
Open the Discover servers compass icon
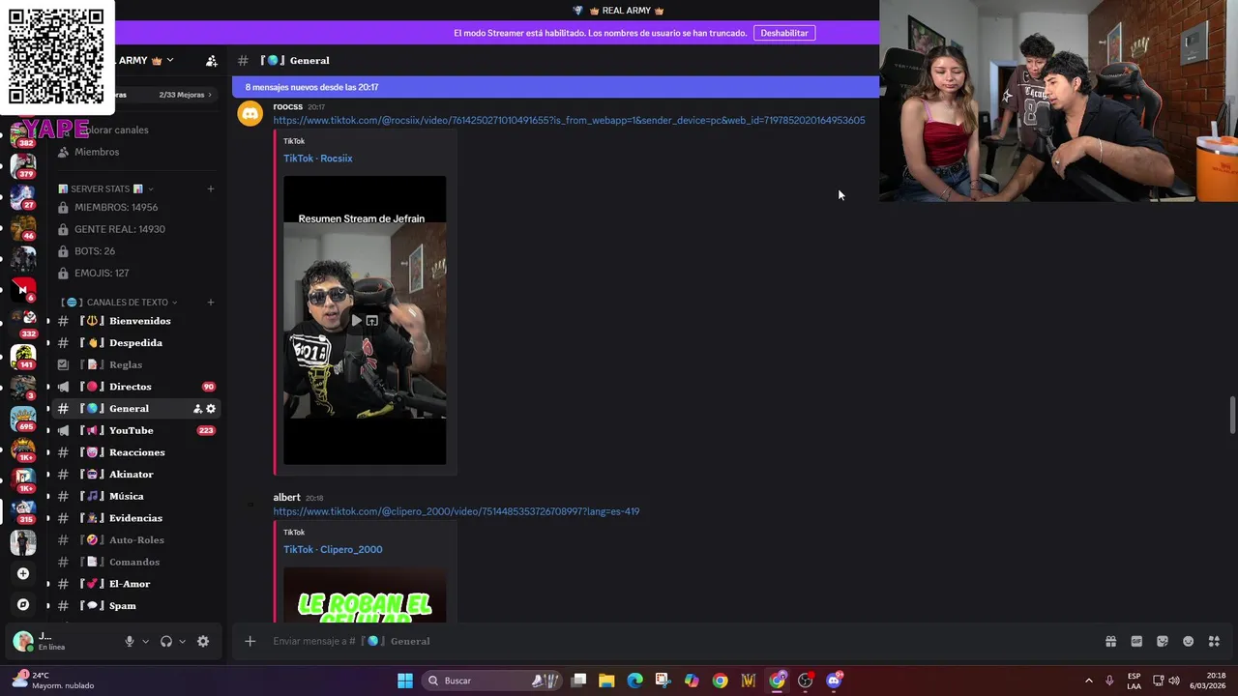pyautogui.click(x=23, y=605)
